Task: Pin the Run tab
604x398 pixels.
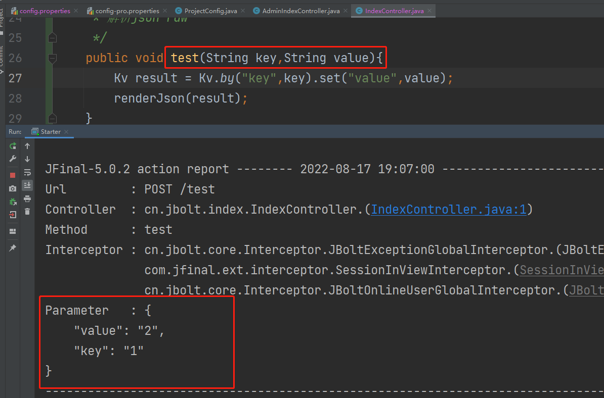Action: tap(13, 248)
